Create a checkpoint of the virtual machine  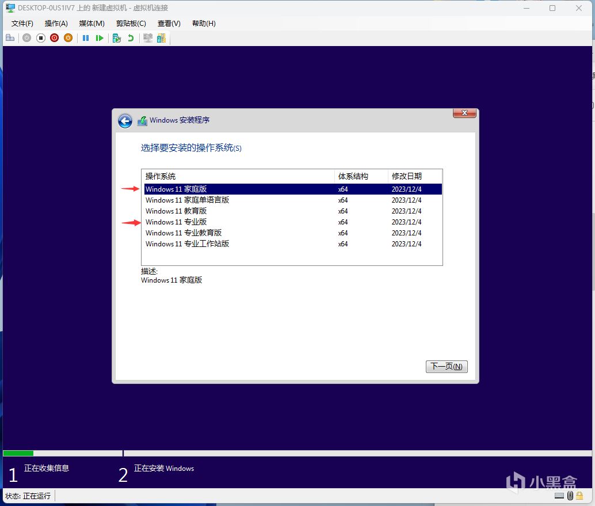(x=116, y=38)
